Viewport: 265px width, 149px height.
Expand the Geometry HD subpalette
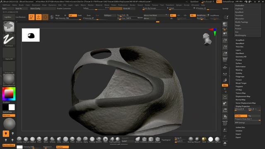[x=241, y=57]
